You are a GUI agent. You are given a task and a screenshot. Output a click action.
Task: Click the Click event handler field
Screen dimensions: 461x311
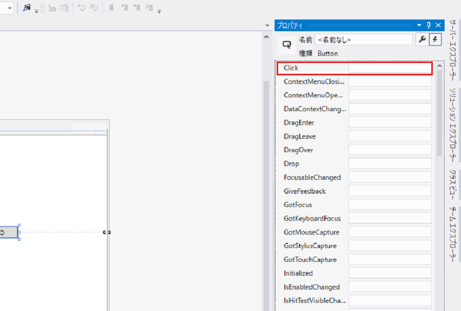tap(390, 68)
